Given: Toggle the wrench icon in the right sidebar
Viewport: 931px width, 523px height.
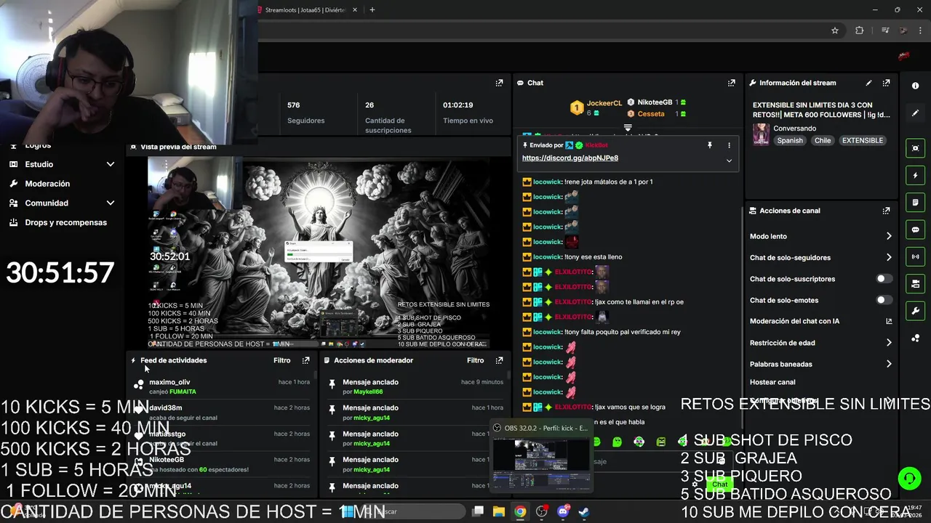Looking at the screenshot, I should (915, 311).
